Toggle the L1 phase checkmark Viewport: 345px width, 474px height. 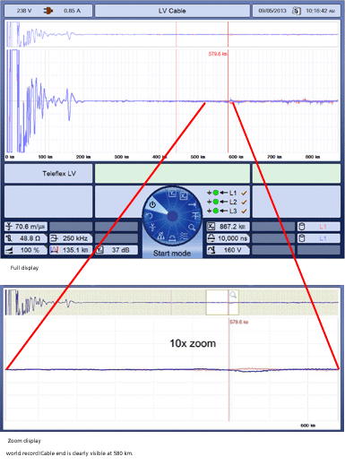coord(244,193)
